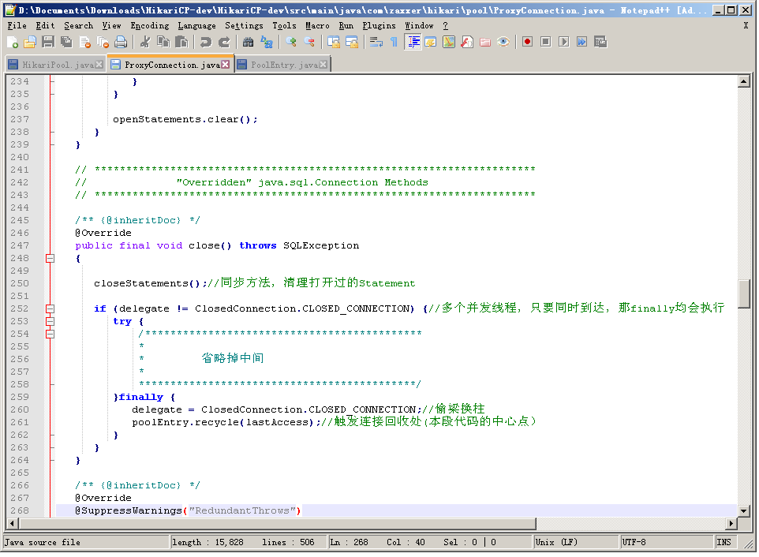Toggle Word Wrap toolbar icon
The height and width of the screenshot is (557, 759).
(x=376, y=43)
